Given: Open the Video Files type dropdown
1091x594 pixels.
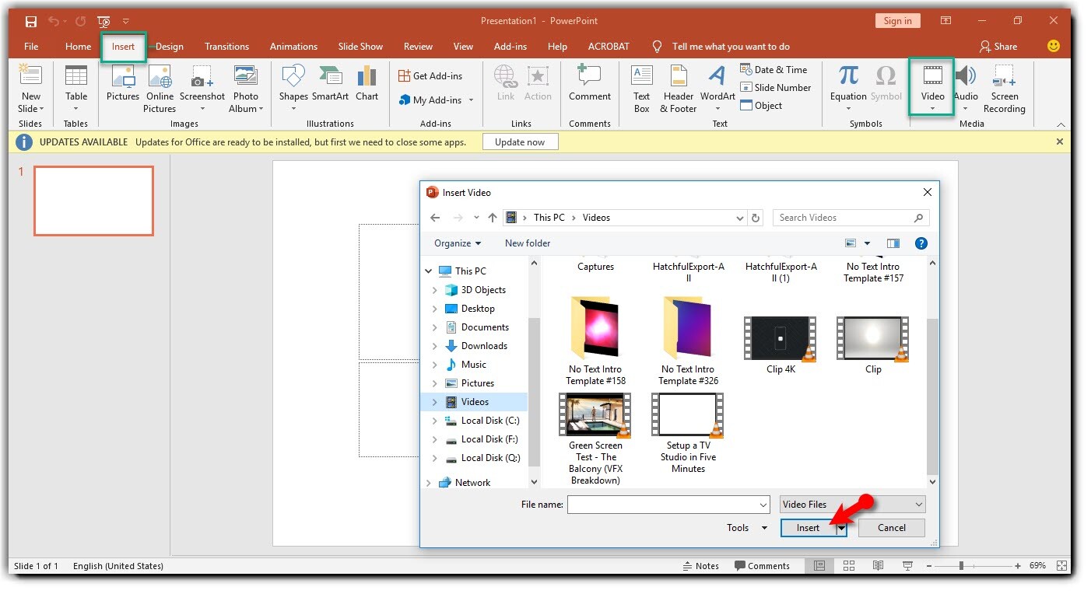Looking at the screenshot, I should coord(853,505).
